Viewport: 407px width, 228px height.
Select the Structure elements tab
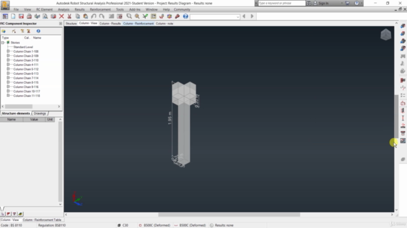[15, 113]
